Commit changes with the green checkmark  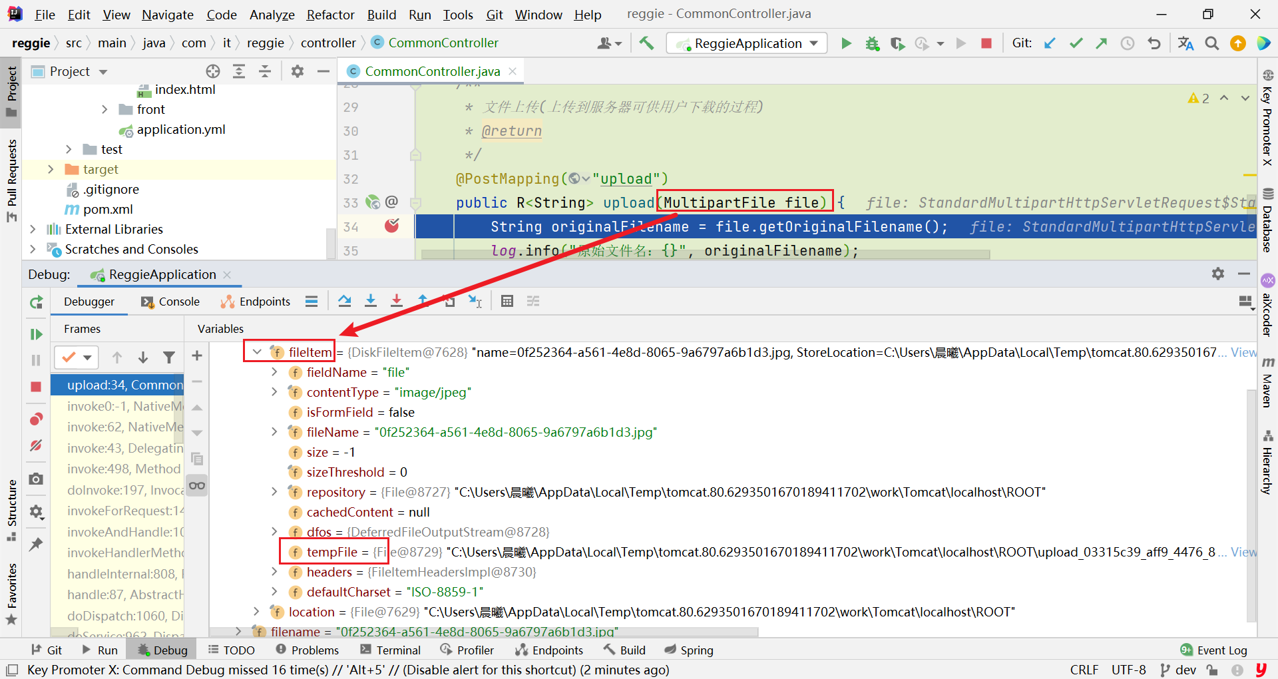coord(1076,43)
